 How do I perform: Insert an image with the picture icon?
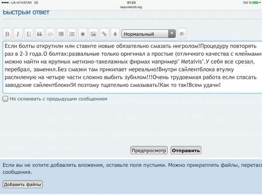(93, 34)
